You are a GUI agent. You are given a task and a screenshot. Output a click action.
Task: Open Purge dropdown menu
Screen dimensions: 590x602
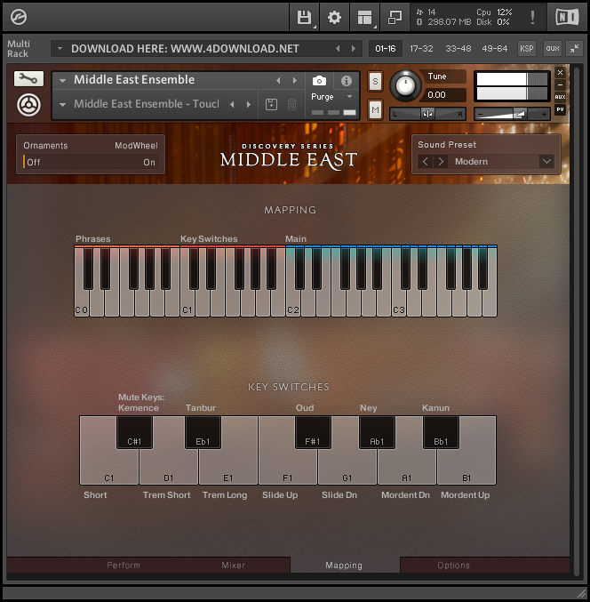click(x=332, y=97)
